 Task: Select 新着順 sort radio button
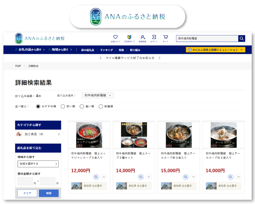101,106
